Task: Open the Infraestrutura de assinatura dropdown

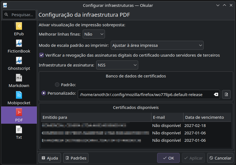Action: point(117,65)
